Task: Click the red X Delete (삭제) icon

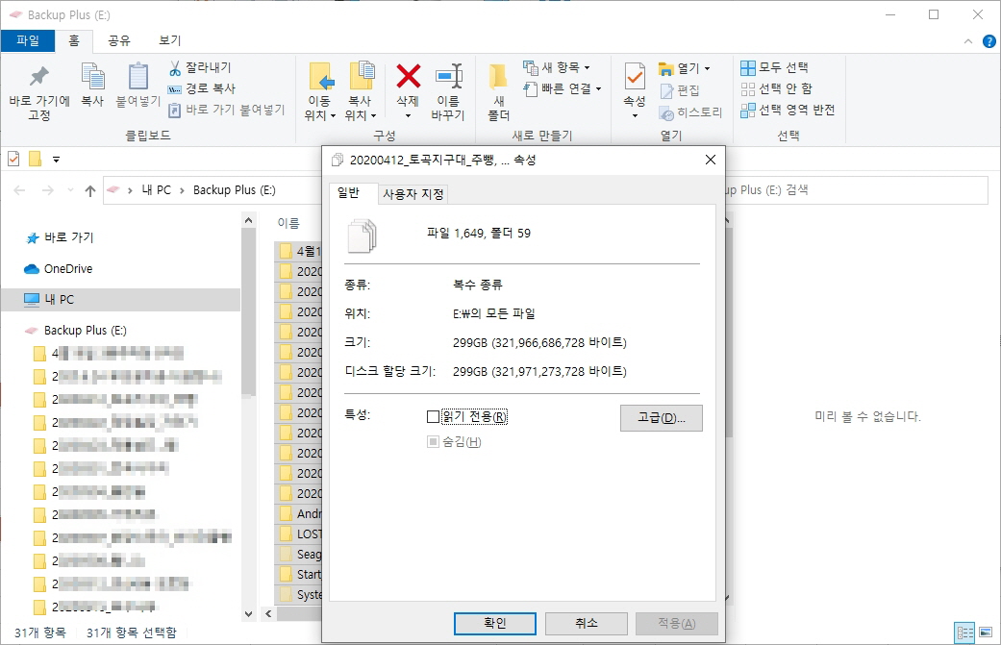Action: click(x=408, y=77)
